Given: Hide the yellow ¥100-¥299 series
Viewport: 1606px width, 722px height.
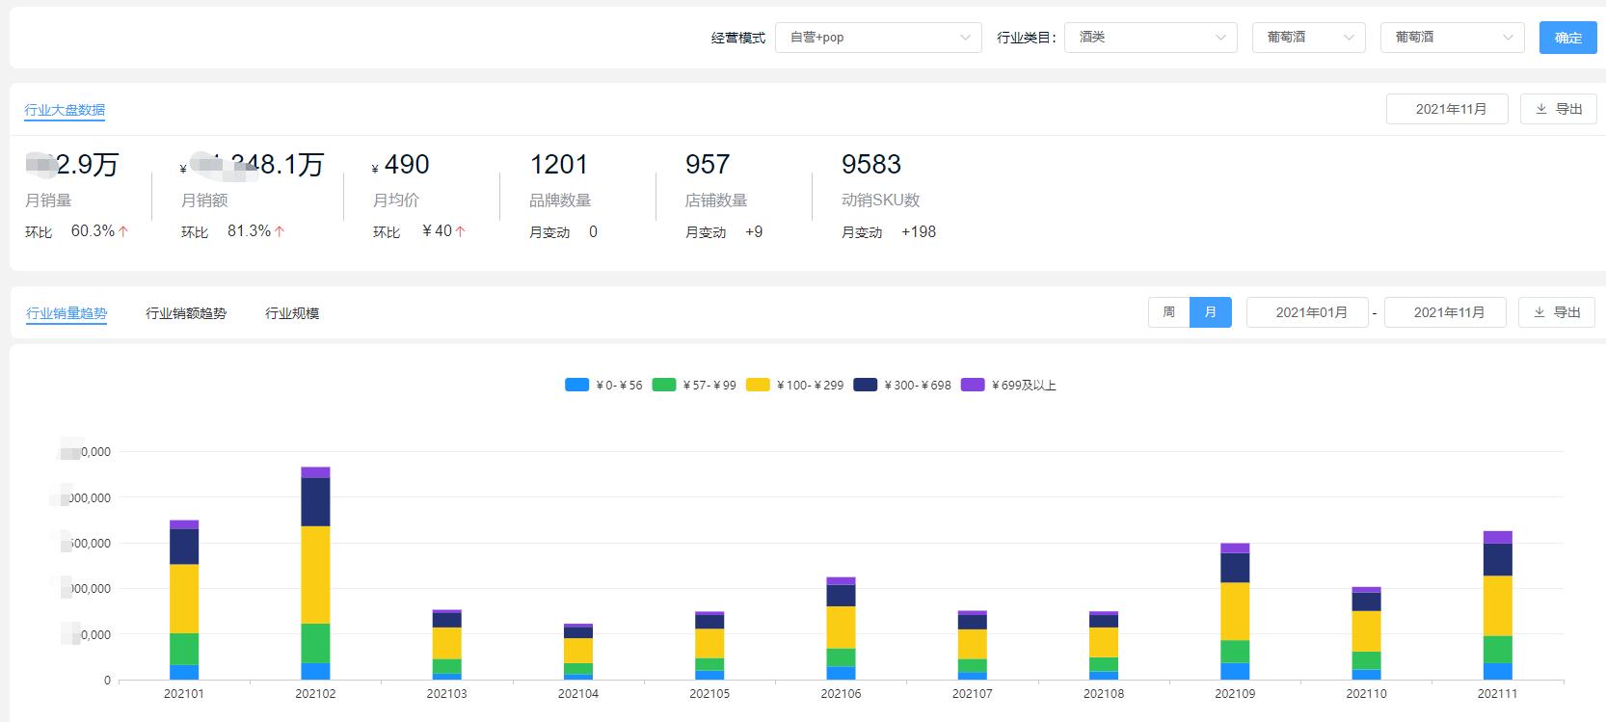Looking at the screenshot, I should (758, 385).
